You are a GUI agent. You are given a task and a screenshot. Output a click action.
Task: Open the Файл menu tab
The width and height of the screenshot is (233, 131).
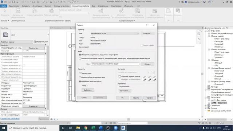pos(4,6)
